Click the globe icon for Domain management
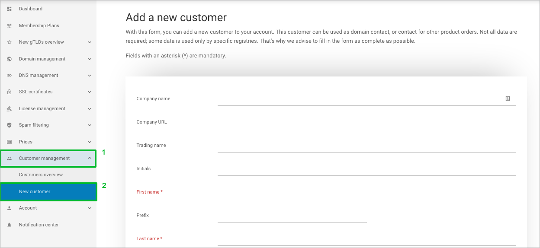The height and width of the screenshot is (248, 540). [9, 59]
